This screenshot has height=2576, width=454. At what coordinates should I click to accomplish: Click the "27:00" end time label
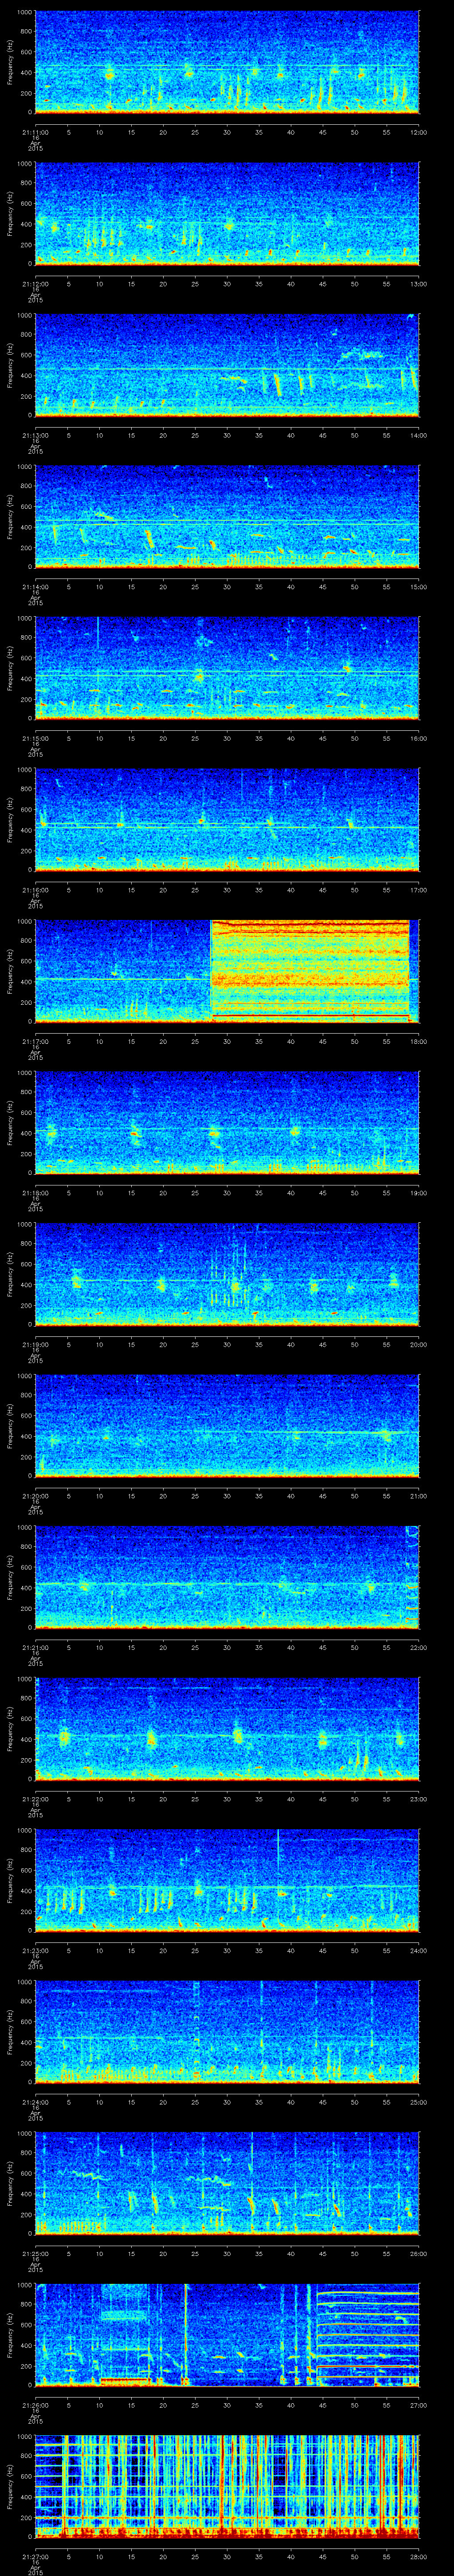tap(418, 2405)
